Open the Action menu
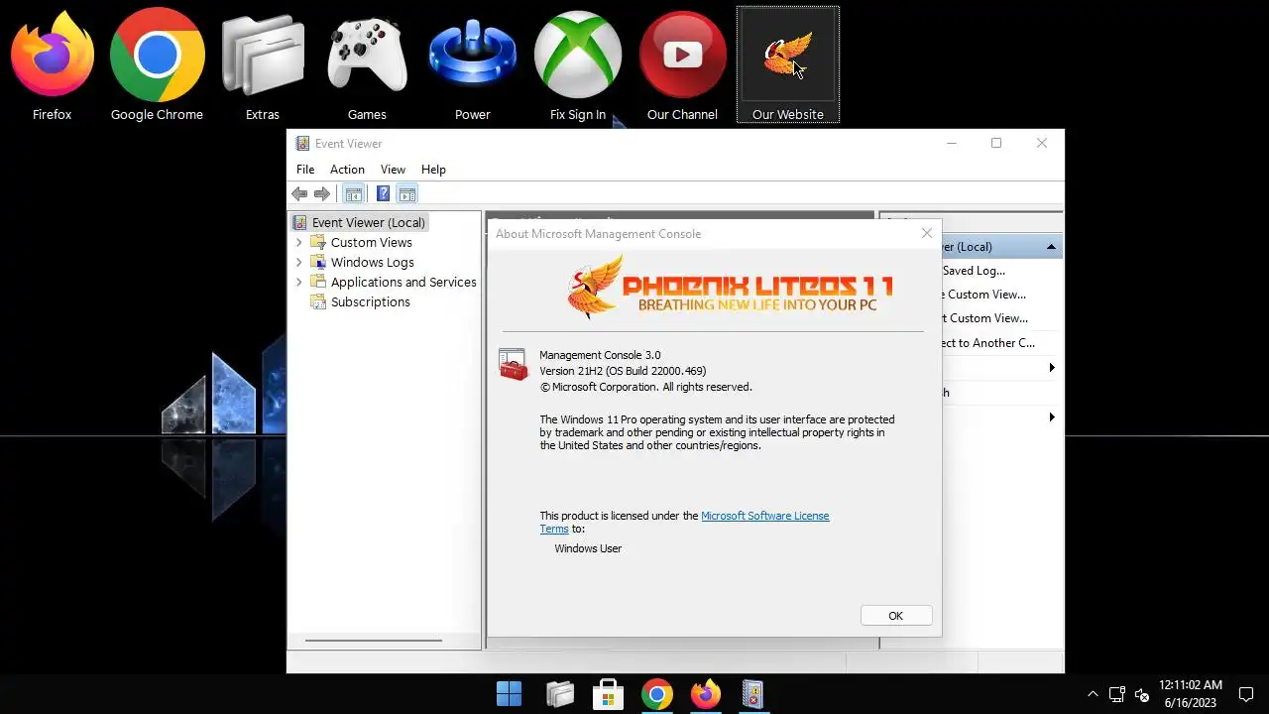This screenshot has width=1269, height=714. tap(347, 170)
